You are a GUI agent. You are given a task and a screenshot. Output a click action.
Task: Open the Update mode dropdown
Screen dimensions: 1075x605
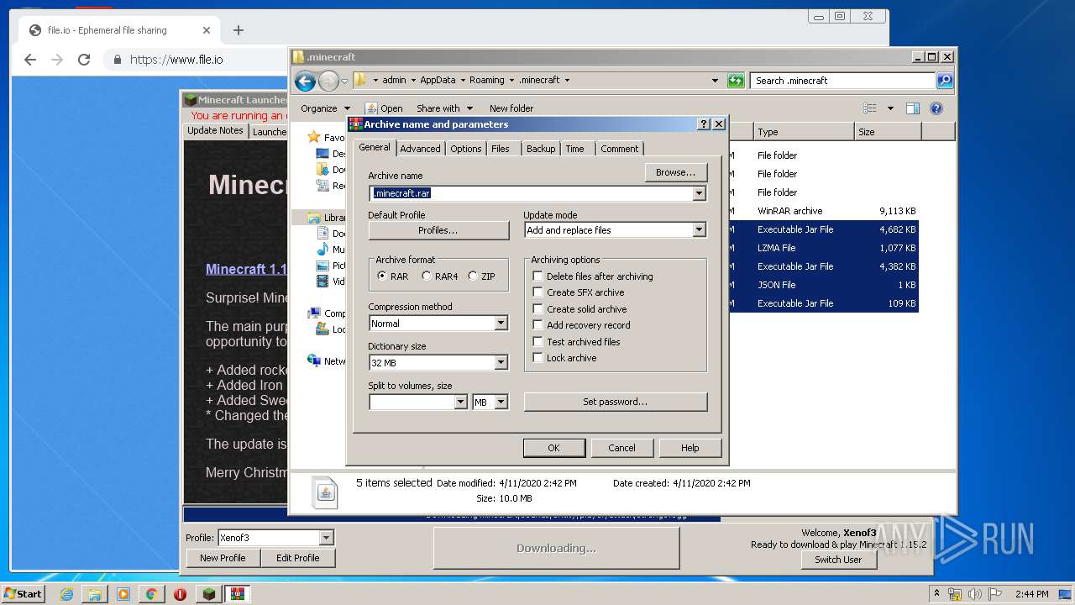pos(699,230)
